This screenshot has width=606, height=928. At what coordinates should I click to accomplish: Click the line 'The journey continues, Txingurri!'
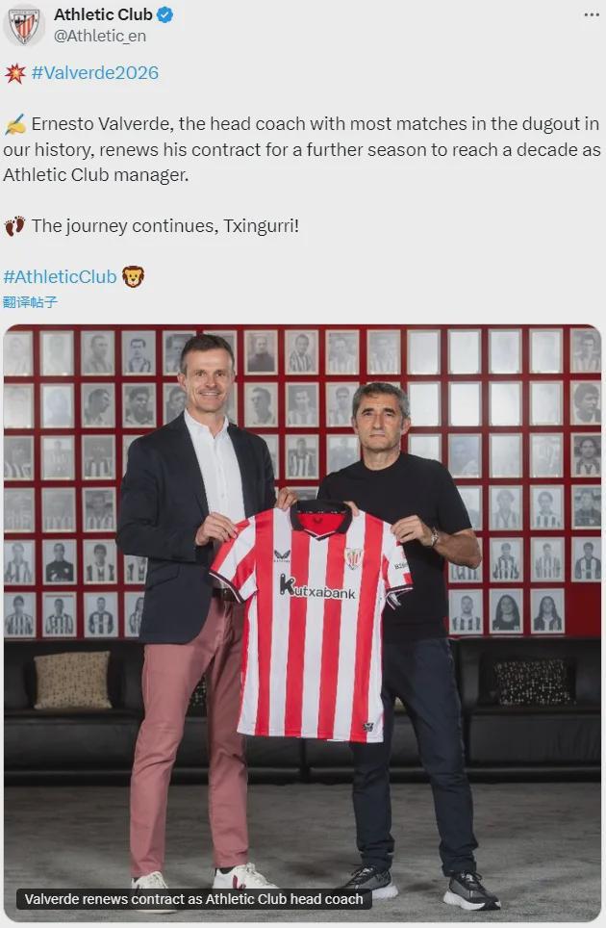[164, 226]
